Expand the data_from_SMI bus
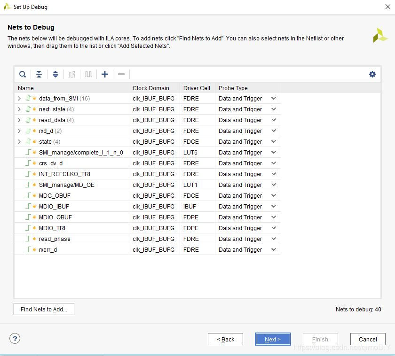Viewport: 395px width, 356px height. tap(19, 98)
